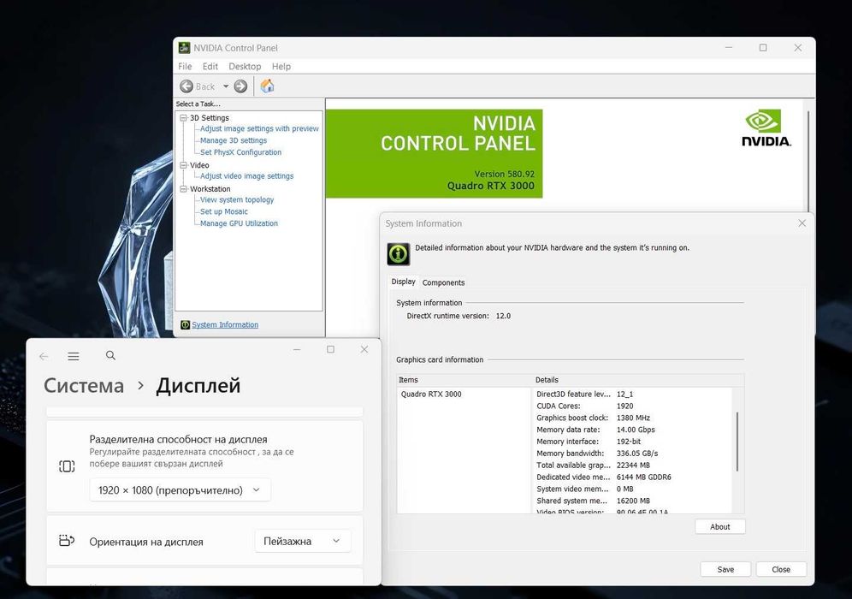This screenshot has width=852, height=599.
Task: Open the 1920 × 1080 resolution dropdown
Action: [180, 490]
